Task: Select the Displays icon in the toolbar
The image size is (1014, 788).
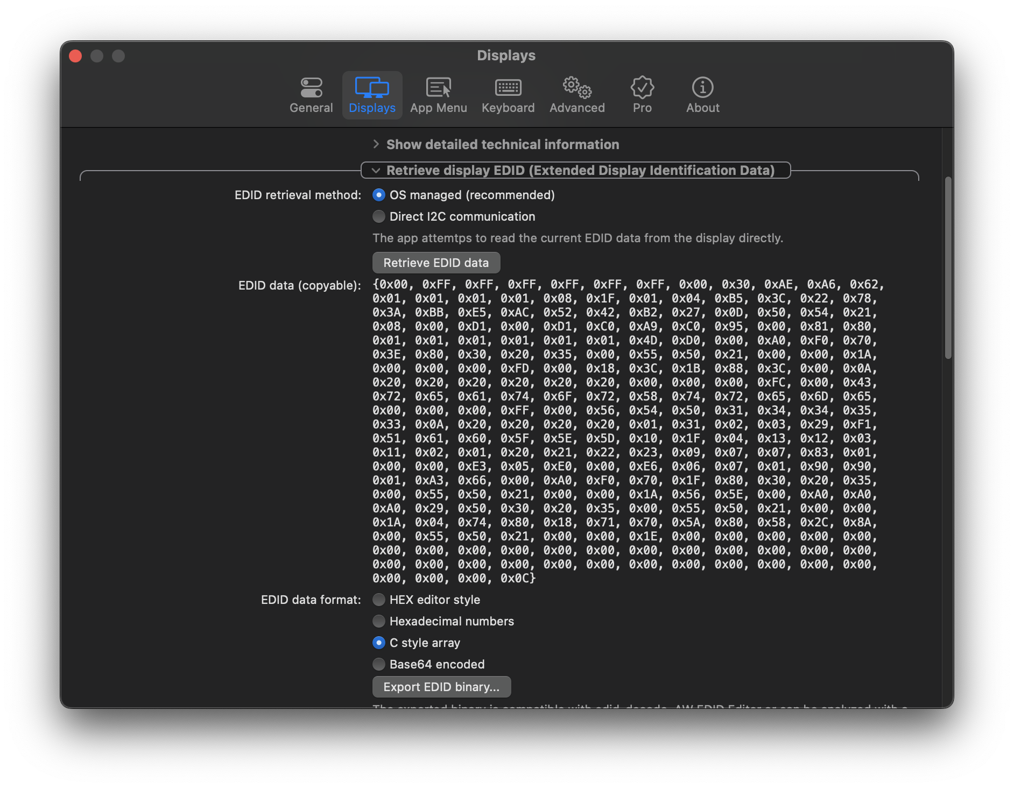Action: pos(372,95)
